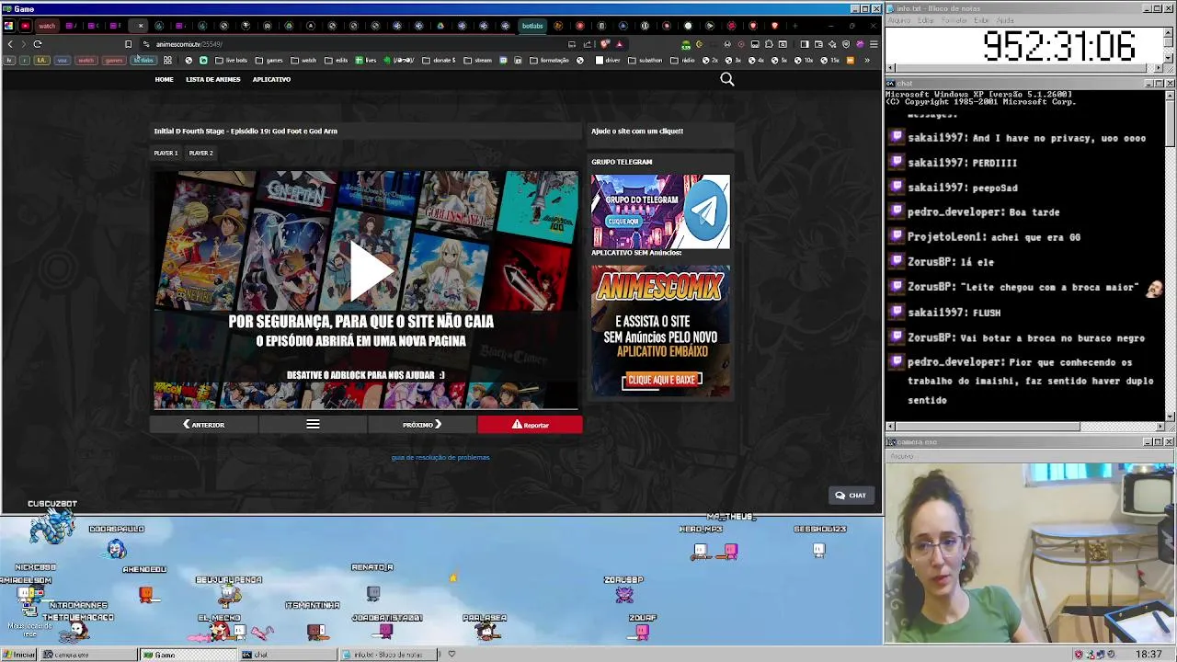Viewport: 1177px width, 662px height.
Task: Open LISTA DE ANIMES menu item
Action: click(x=213, y=80)
